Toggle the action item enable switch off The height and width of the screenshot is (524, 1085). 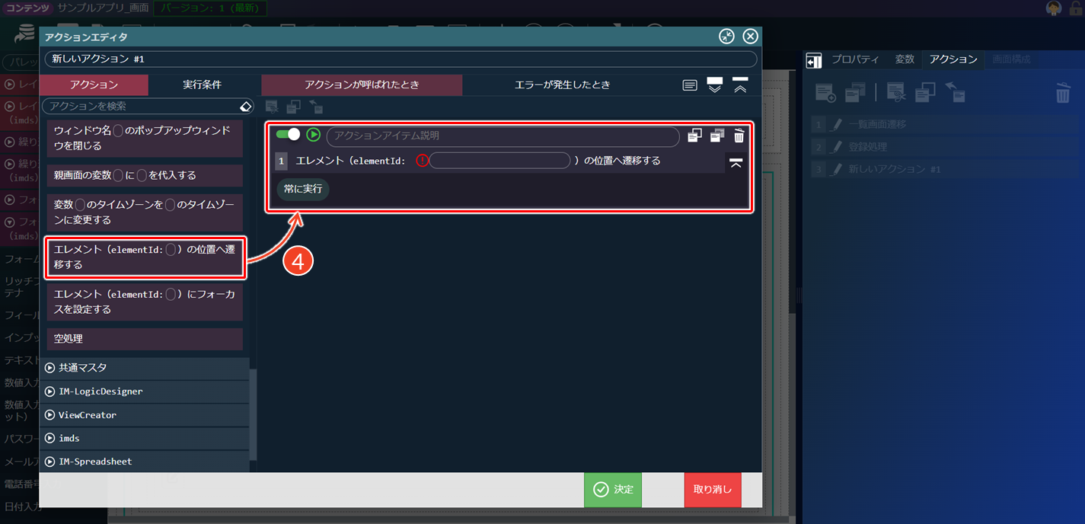pyautogui.click(x=288, y=135)
